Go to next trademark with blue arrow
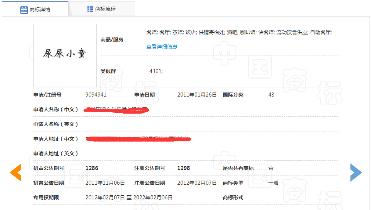This screenshot has width=371, height=210. point(356,173)
